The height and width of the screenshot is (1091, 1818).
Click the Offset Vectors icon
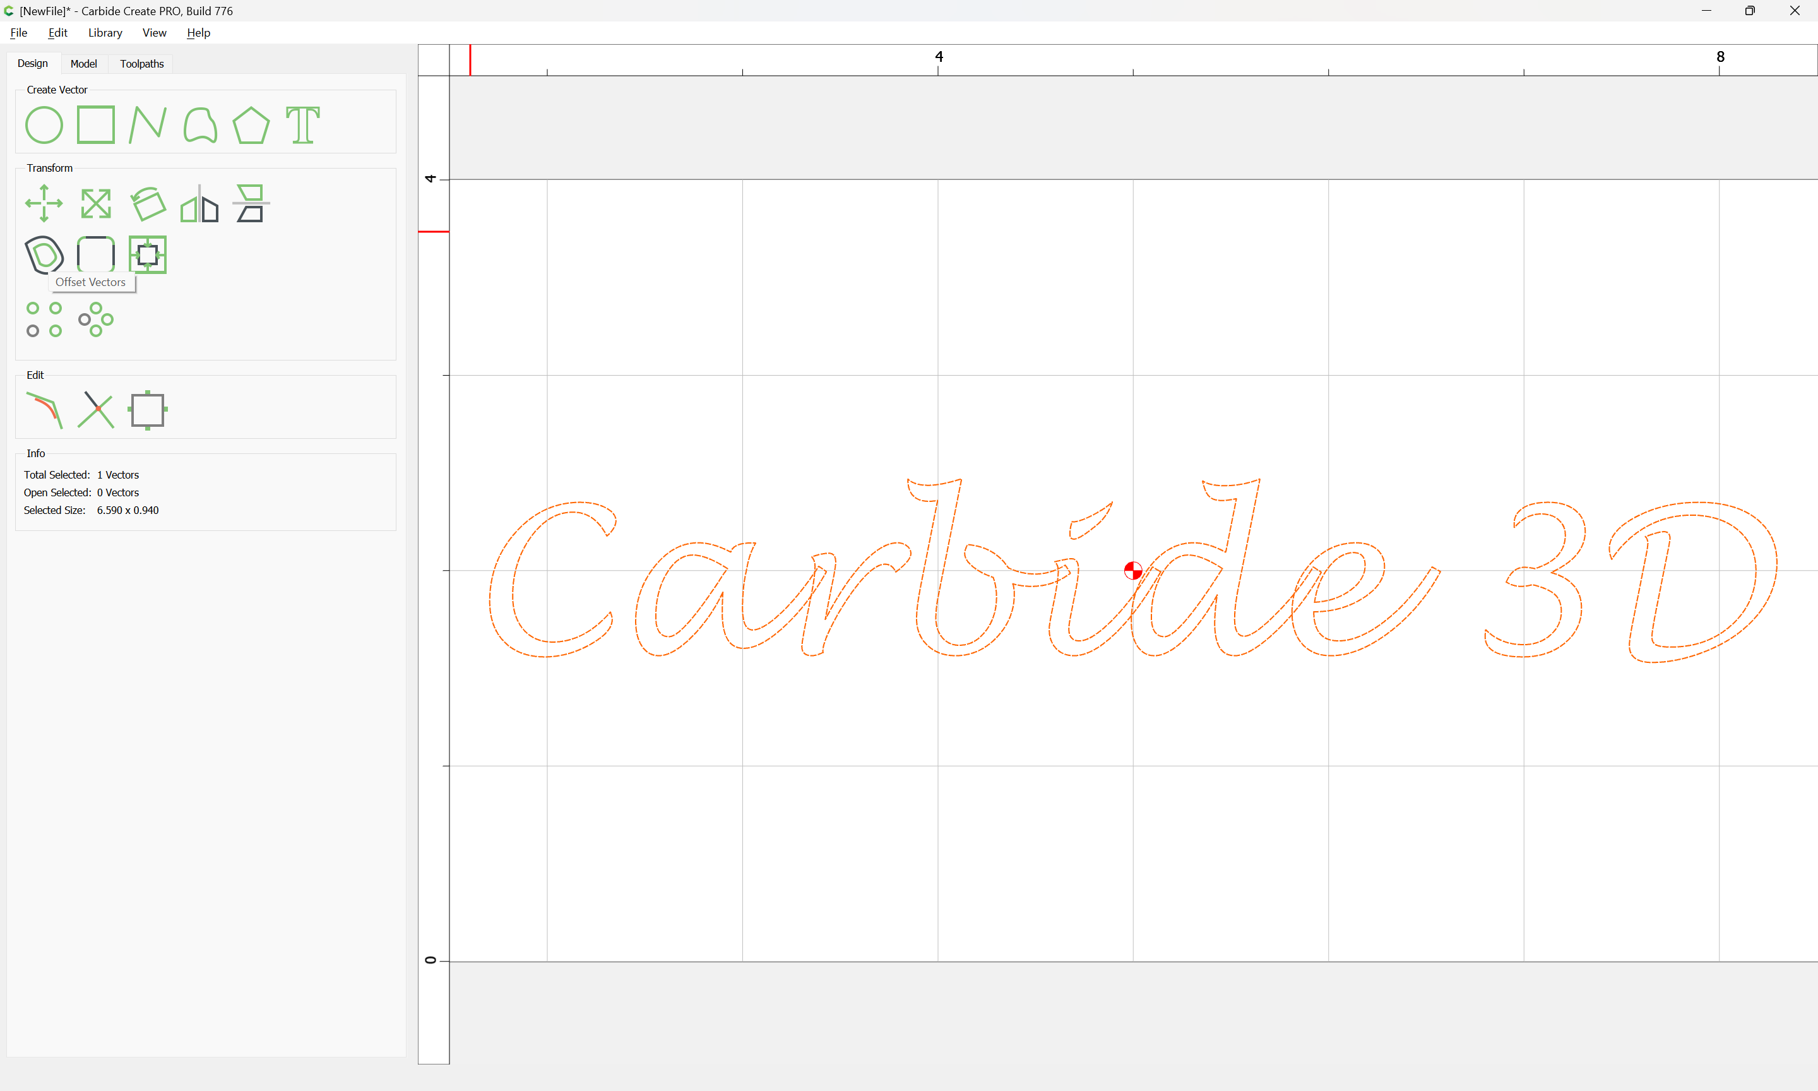pos(44,254)
